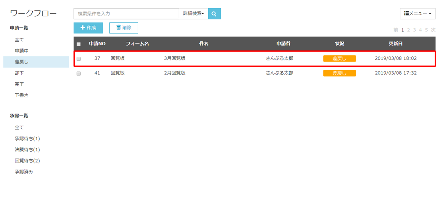The image size is (445, 201).
Task: Click 回覧板 form name in row 41
Action: 118,73
